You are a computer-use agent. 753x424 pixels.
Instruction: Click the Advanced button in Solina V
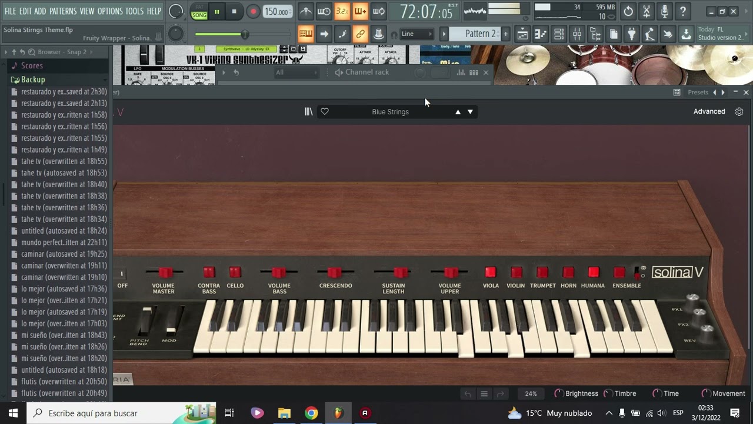coord(709,111)
